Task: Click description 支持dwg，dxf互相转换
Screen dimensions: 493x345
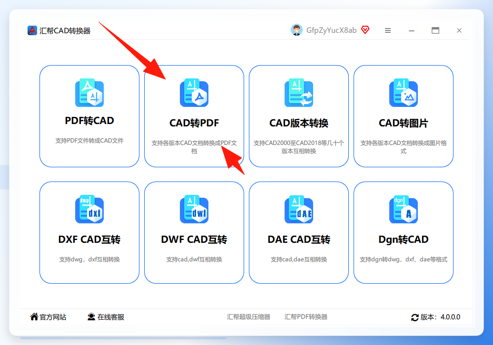Action: 89,259
